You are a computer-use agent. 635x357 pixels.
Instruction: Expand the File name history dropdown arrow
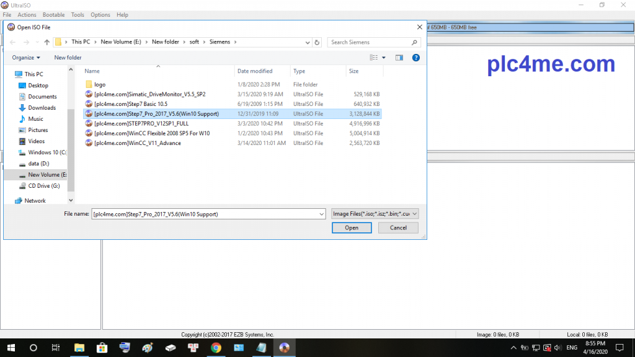tap(321, 214)
